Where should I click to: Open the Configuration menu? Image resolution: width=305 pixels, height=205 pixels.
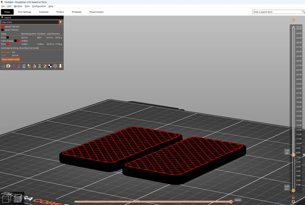point(39,6)
